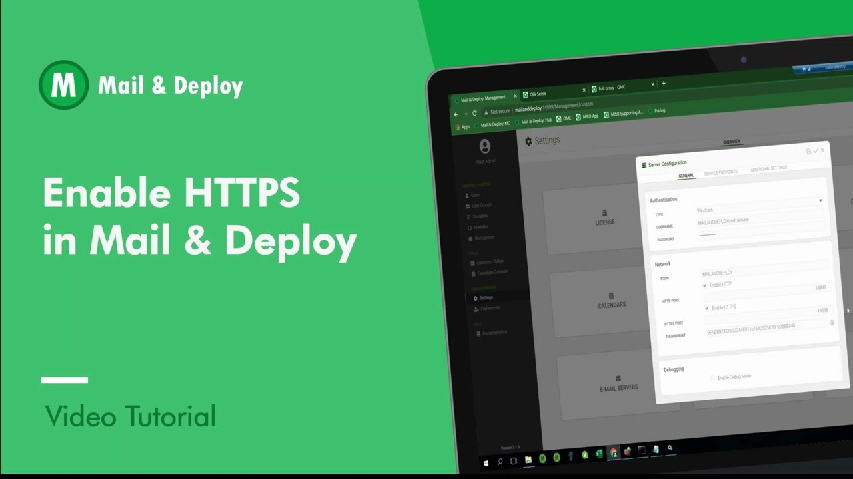Viewport: 853px width, 479px height.
Task: Click the Thumbprint value field
Action: click(766, 328)
